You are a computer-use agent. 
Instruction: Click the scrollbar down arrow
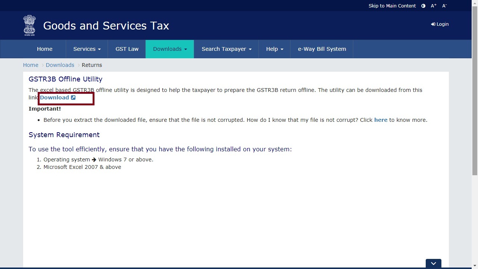474,266
